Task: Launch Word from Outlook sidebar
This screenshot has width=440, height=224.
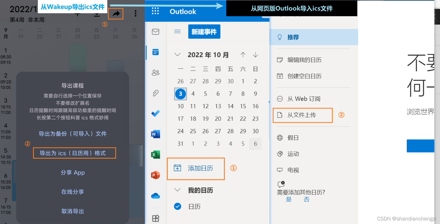Action: point(156,134)
